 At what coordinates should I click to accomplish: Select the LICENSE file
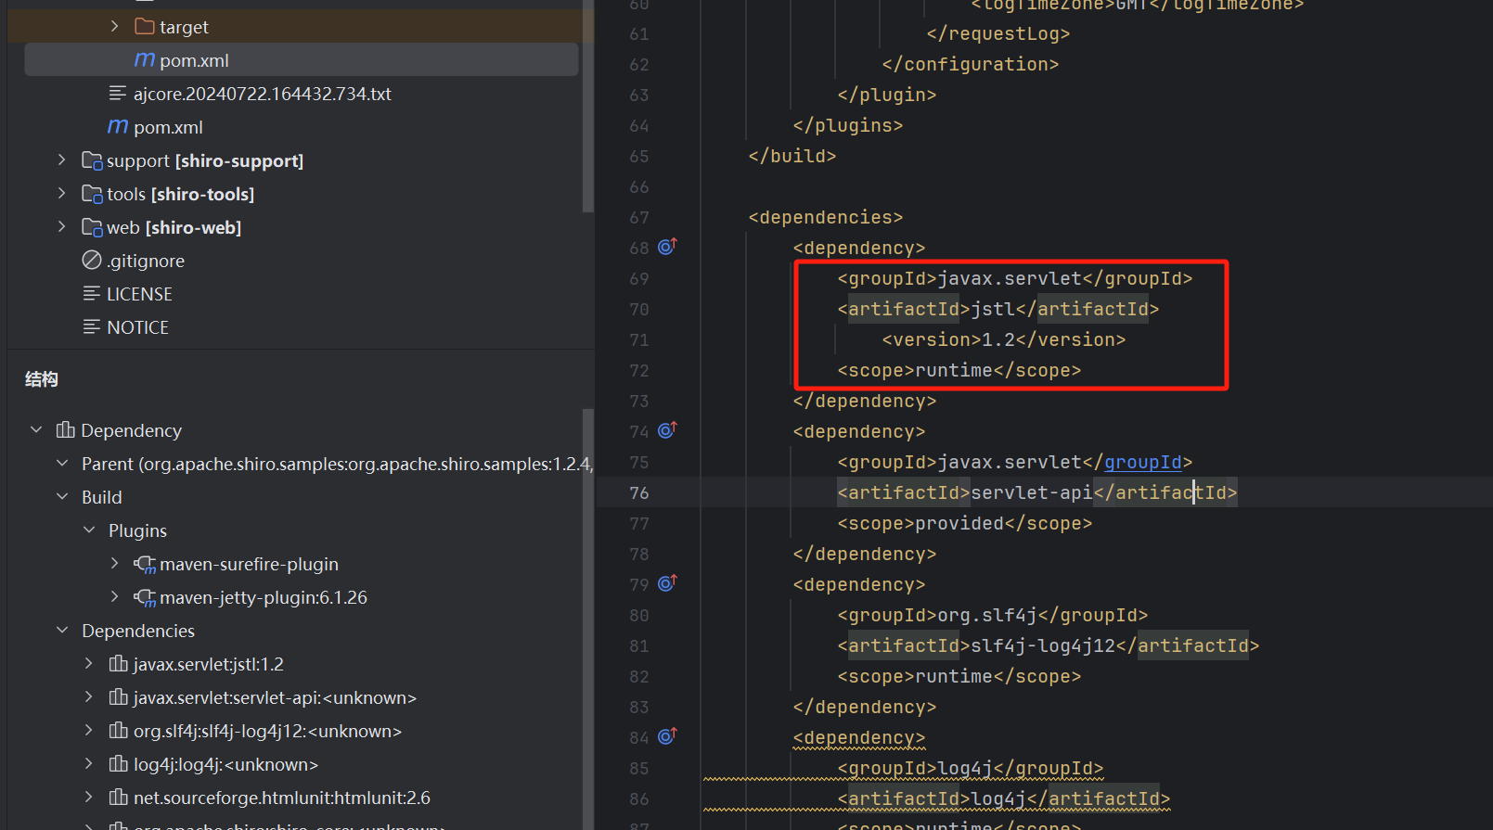tap(139, 294)
